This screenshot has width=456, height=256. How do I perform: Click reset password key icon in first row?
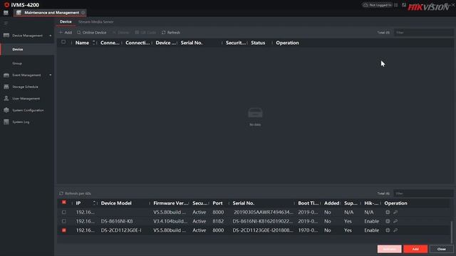(x=395, y=212)
